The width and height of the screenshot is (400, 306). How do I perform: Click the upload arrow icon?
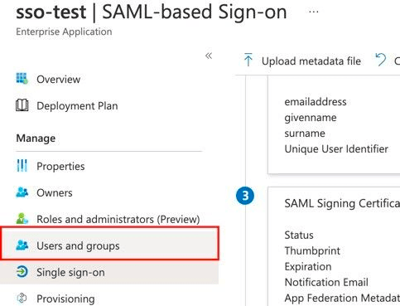coord(248,60)
